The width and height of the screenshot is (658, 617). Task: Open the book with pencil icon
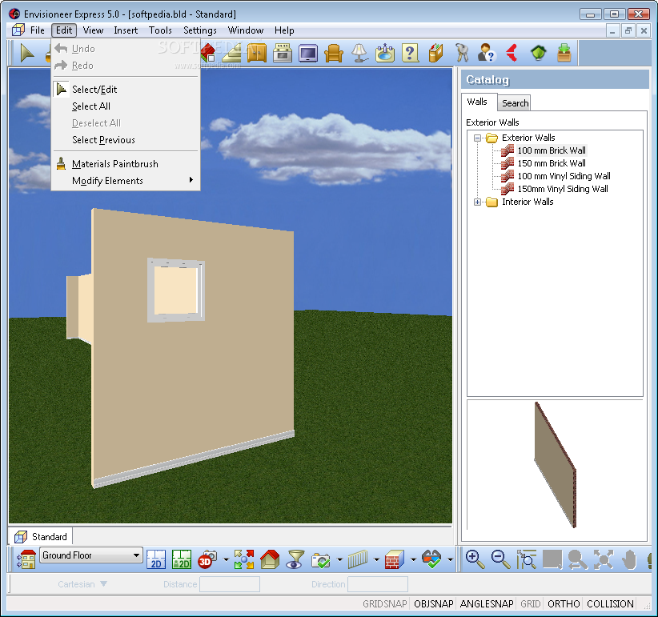tap(435, 54)
